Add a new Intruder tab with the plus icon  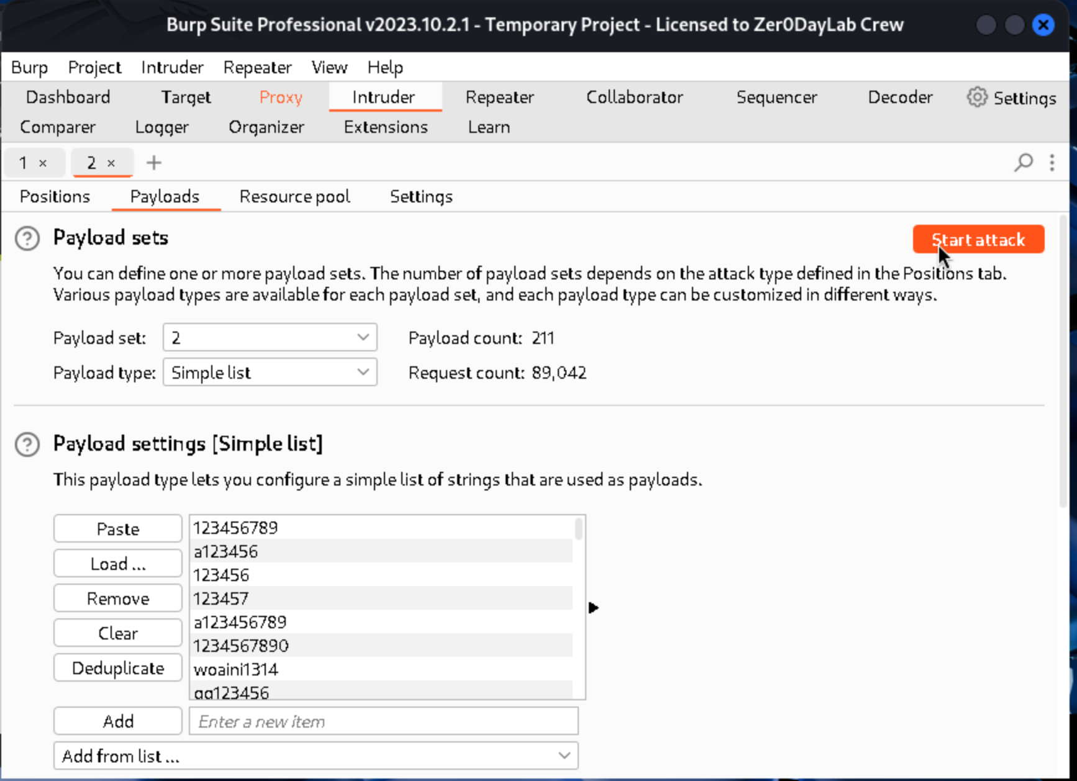point(153,163)
